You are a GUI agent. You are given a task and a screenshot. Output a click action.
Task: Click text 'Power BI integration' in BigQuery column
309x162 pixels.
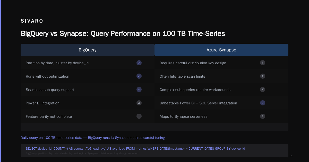42,103
